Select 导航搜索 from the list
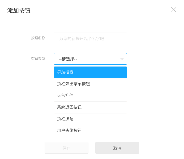 point(90,72)
